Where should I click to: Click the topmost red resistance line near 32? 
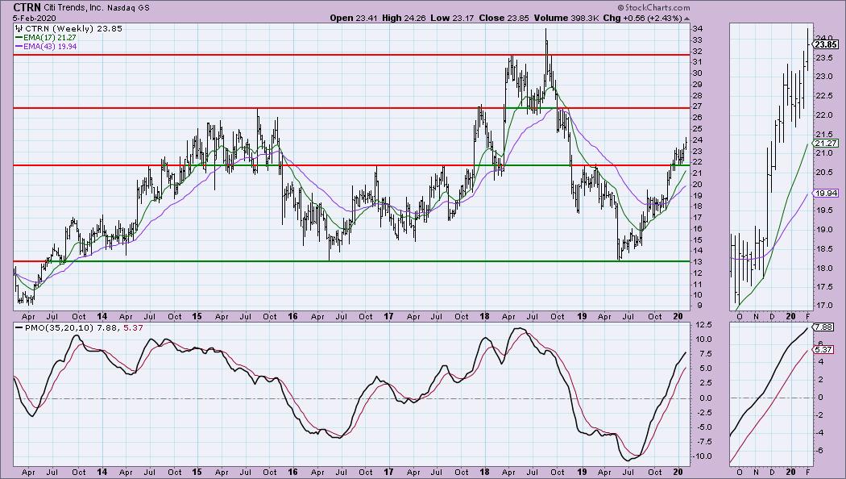(352, 55)
